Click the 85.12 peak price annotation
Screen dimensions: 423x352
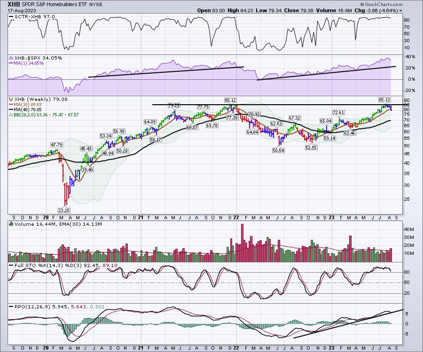click(x=230, y=100)
